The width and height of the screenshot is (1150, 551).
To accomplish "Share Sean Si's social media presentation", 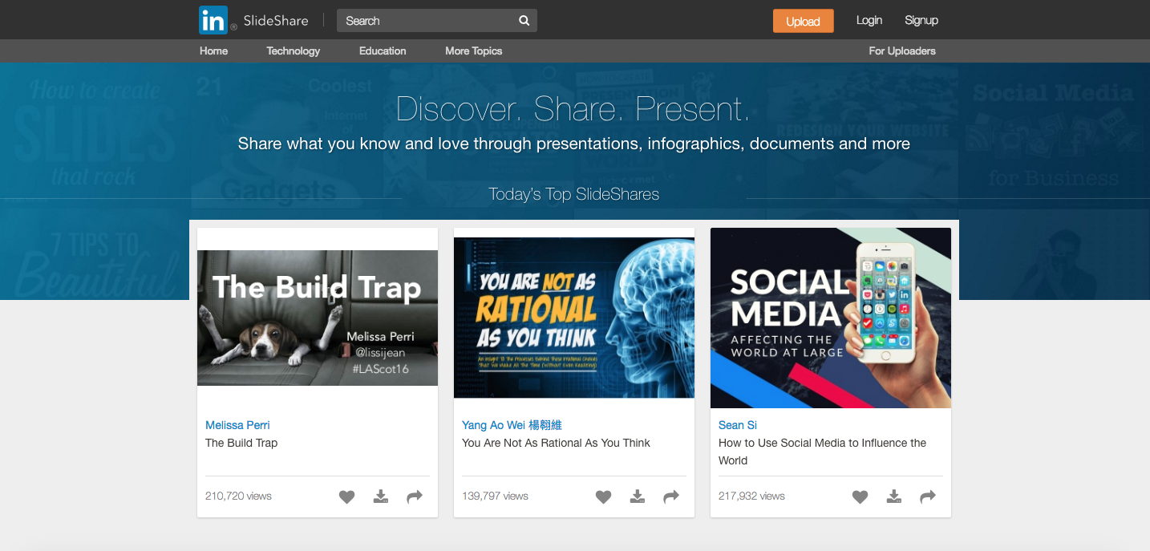I will (x=928, y=496).
